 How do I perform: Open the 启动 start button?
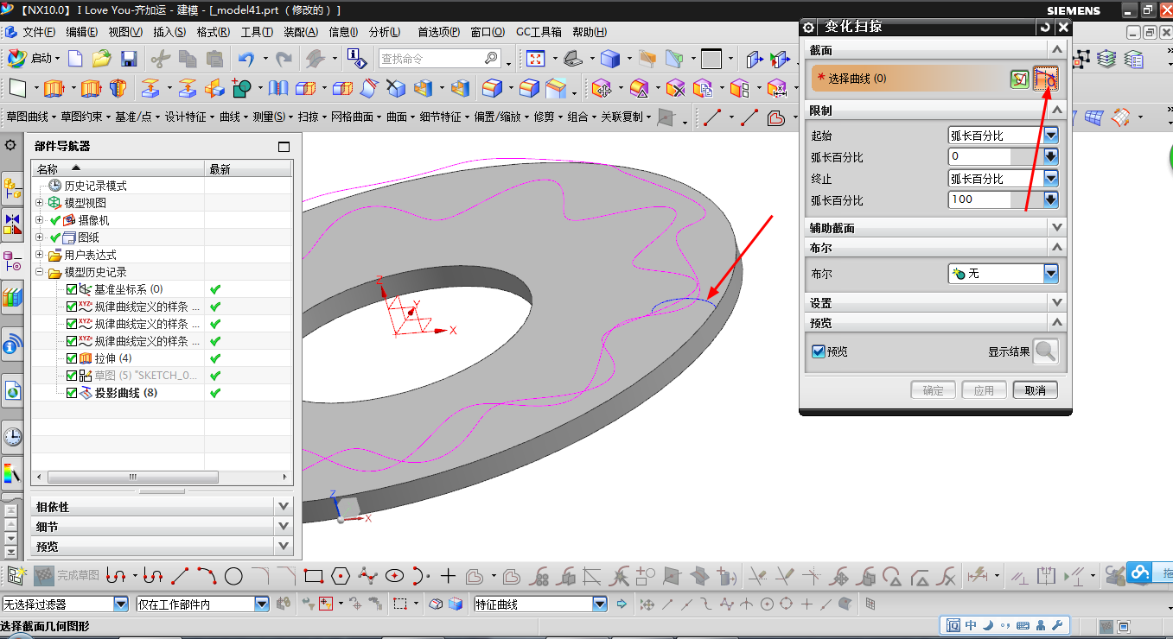coord(35,59)
